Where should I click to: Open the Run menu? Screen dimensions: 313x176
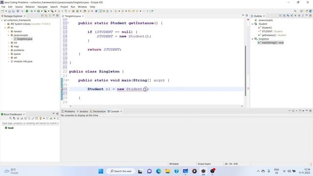tap(73, 7)
